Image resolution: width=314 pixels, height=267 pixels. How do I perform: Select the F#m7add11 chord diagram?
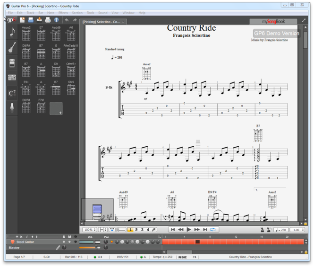coord(71,51)
